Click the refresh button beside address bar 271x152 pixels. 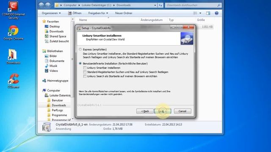pos(160,5)
